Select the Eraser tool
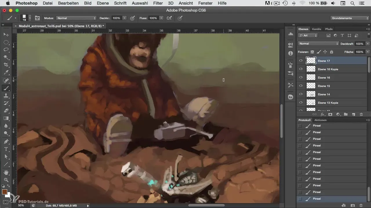The height and width of the screenshot is (208, 371). click(x=6, y=111)
